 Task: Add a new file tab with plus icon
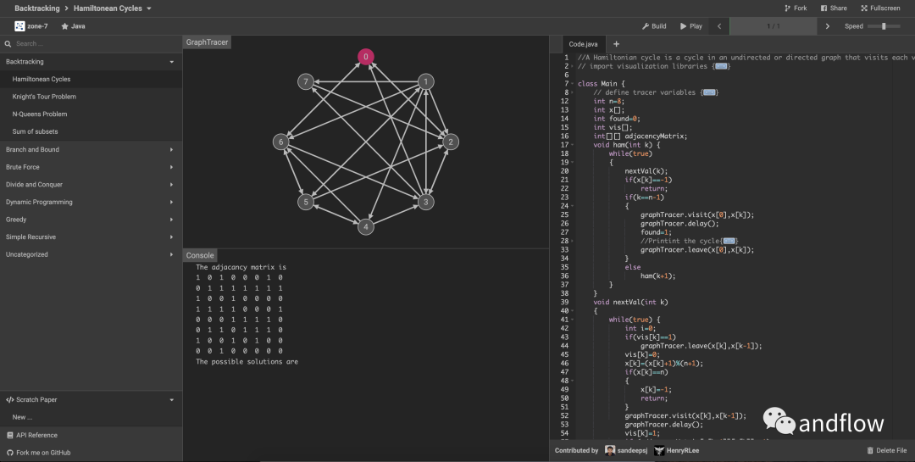616,44
